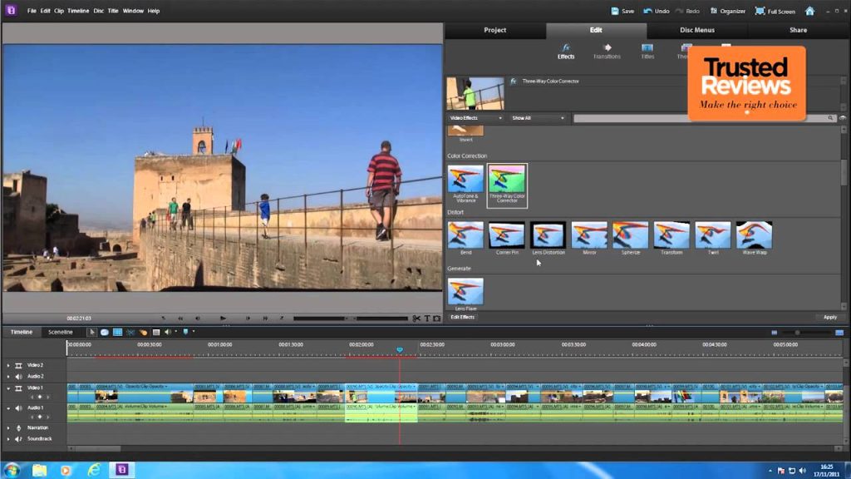851x479 pixels.
Task: Select the Wave Warp effect
Action: pos(754,235)
